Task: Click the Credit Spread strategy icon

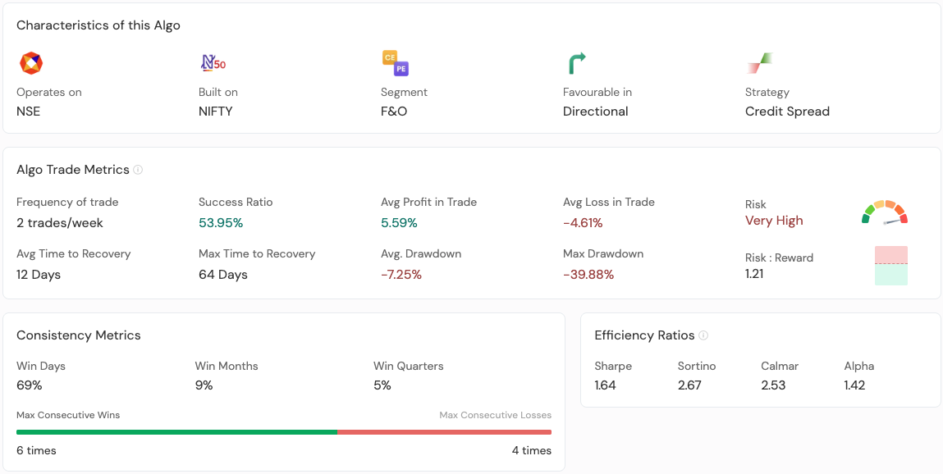Action: 759,63
